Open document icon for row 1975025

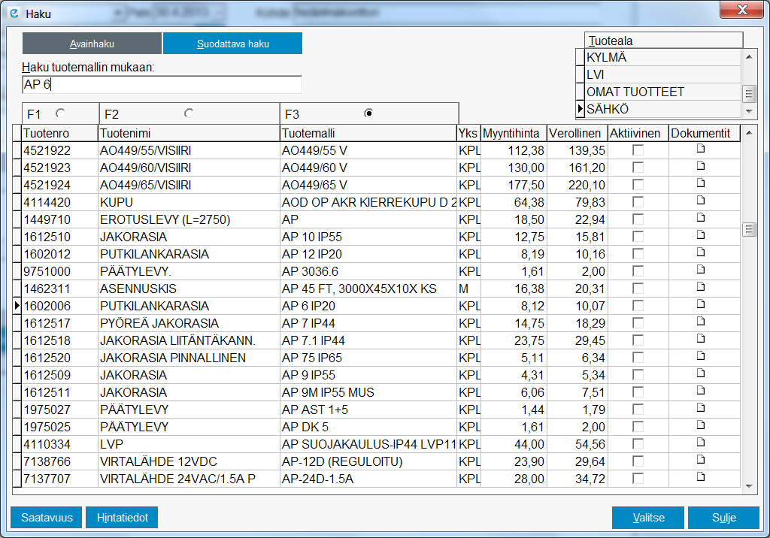click(x=701, y=425)
